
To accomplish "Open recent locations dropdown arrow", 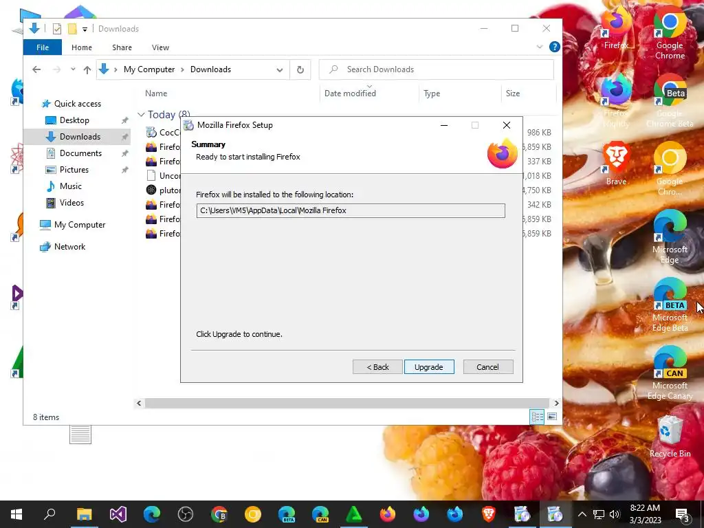I will [73, 69].
